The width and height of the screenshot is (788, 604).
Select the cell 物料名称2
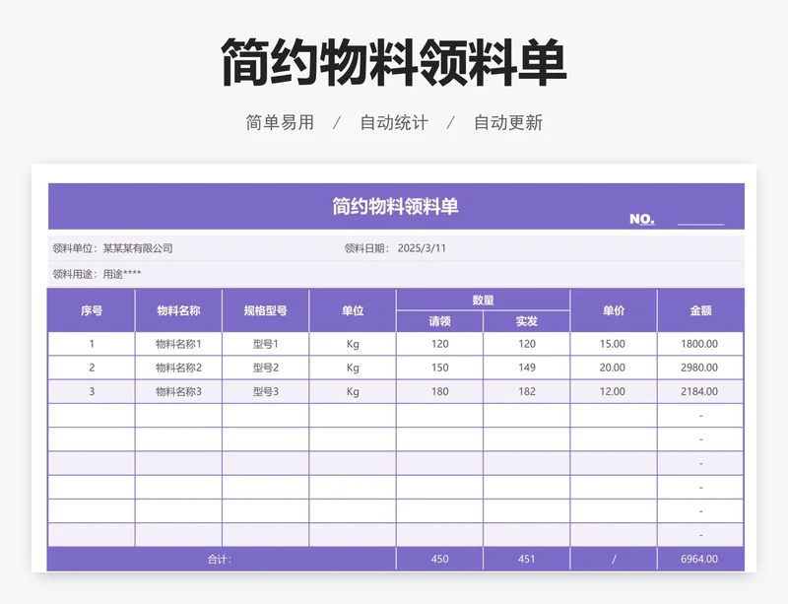pos(178,368)
